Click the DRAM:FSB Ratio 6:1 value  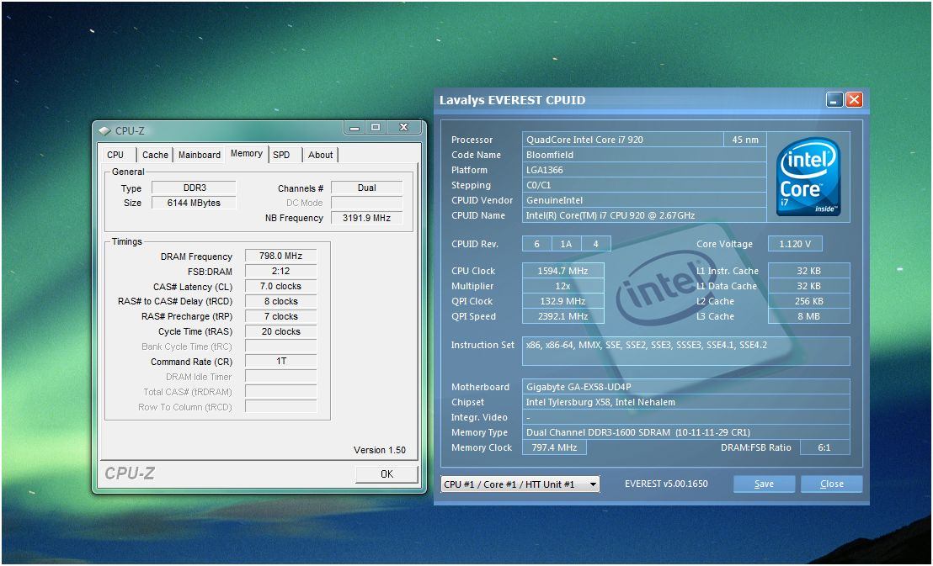click(824, 447)
